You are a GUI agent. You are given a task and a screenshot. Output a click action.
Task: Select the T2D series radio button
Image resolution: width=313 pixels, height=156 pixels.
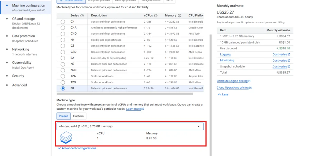point(63,82)
